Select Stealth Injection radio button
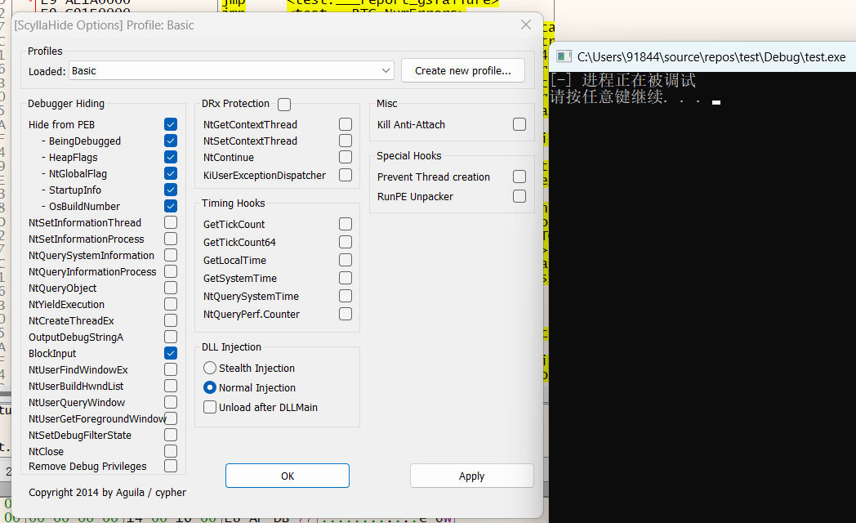The height and width of the screenshot is (523, 856). pos(210,368)
